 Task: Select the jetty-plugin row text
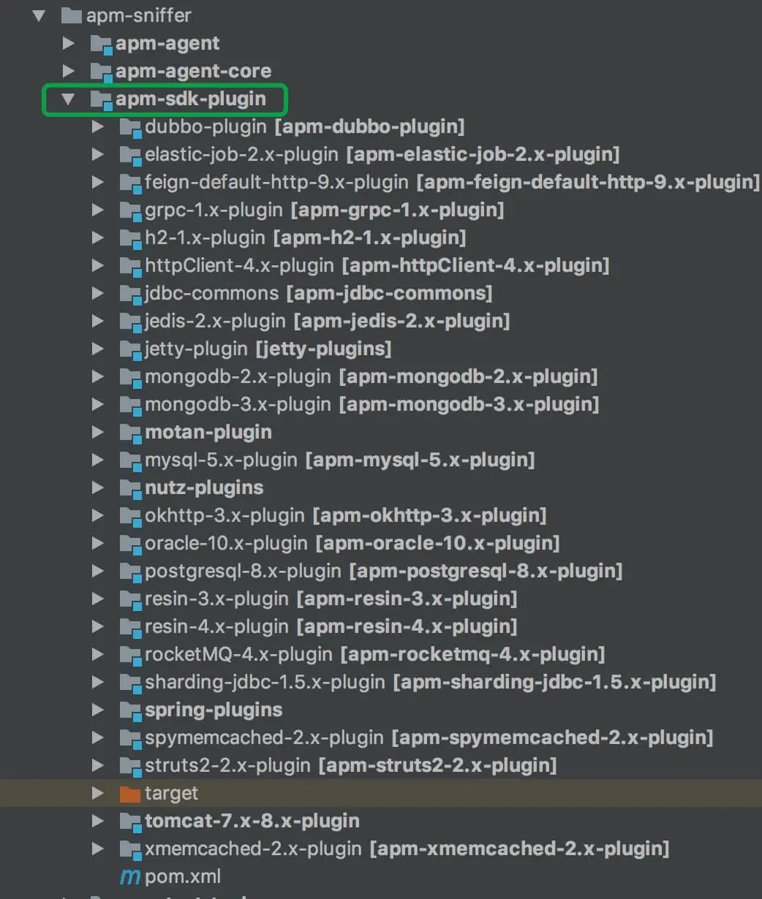(x=268, y=349)
